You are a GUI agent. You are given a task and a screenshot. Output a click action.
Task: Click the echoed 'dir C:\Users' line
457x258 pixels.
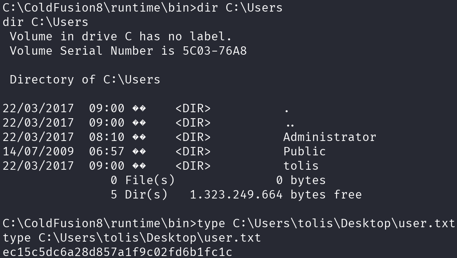(45, 22)
